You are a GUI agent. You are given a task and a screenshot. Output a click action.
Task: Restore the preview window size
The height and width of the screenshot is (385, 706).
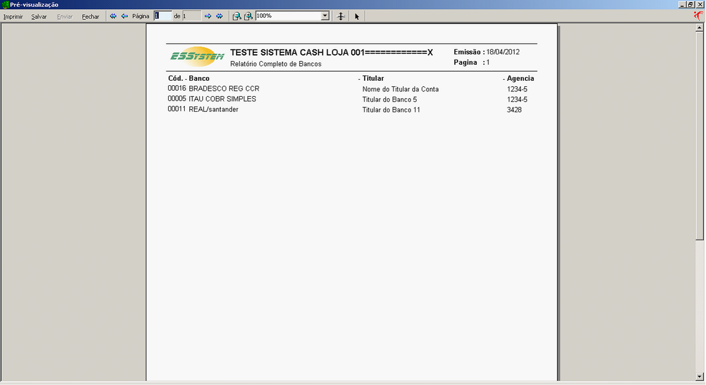(x=691, y=4)
